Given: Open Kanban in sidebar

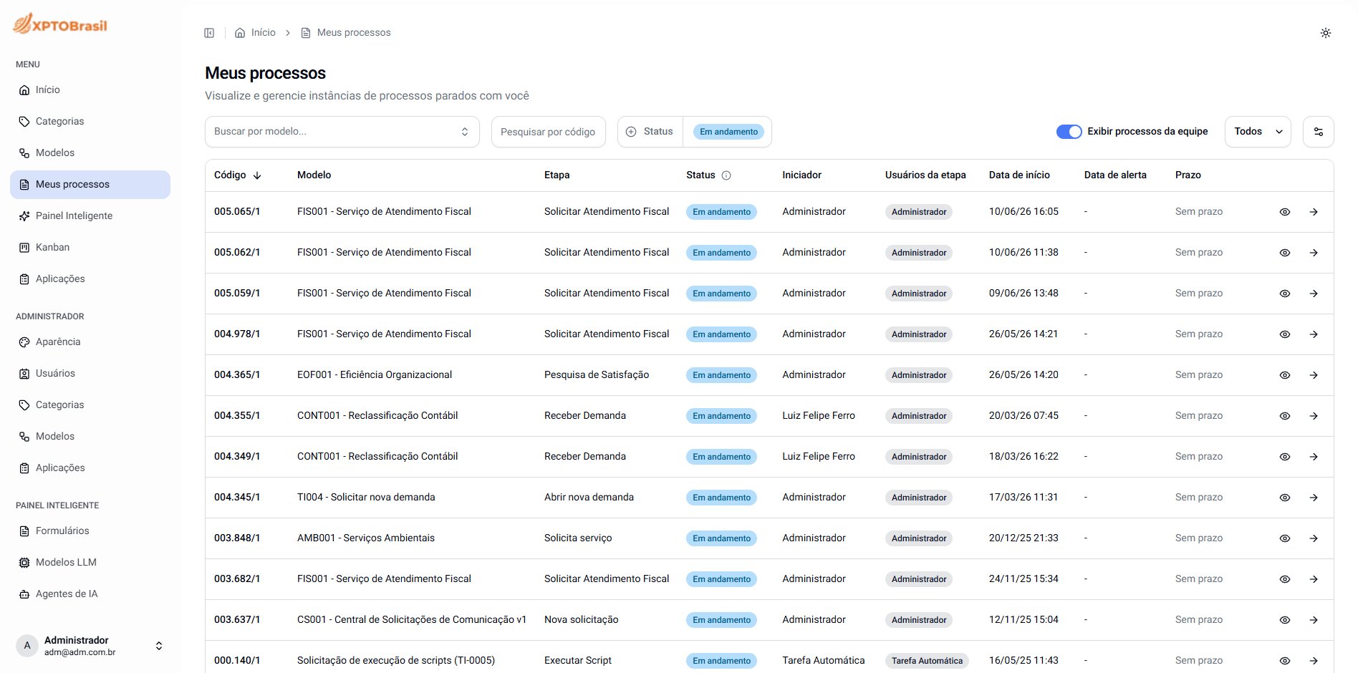Looking at the screenshot, I should point(90,248).
